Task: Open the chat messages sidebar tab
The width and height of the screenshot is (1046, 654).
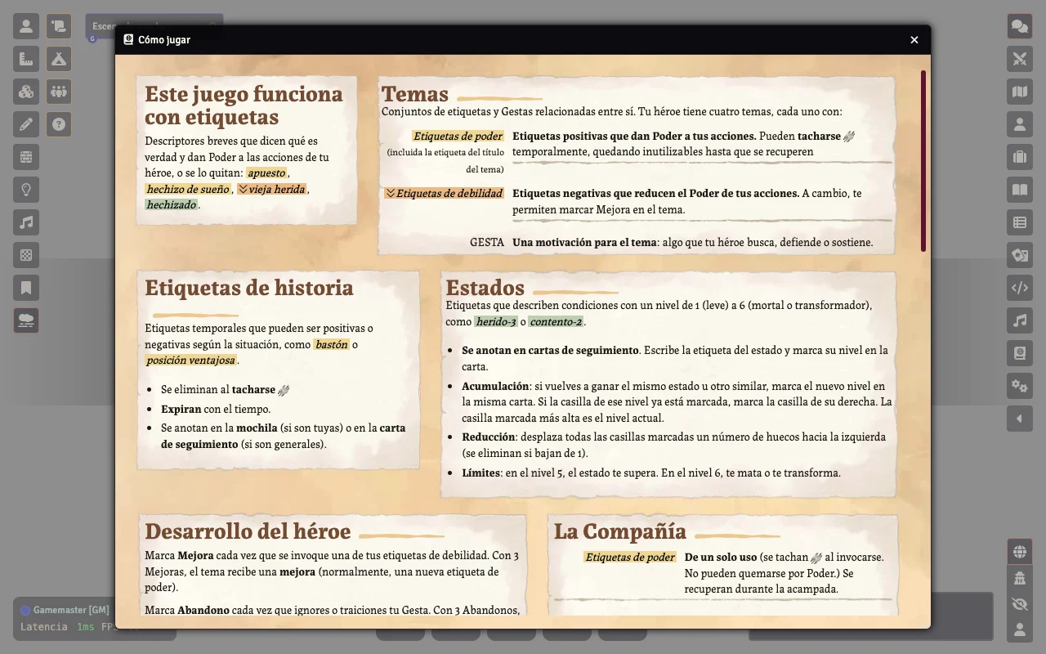Action: pos(1020,26)
